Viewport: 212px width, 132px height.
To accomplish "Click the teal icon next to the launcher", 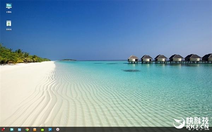I will 12,130.
